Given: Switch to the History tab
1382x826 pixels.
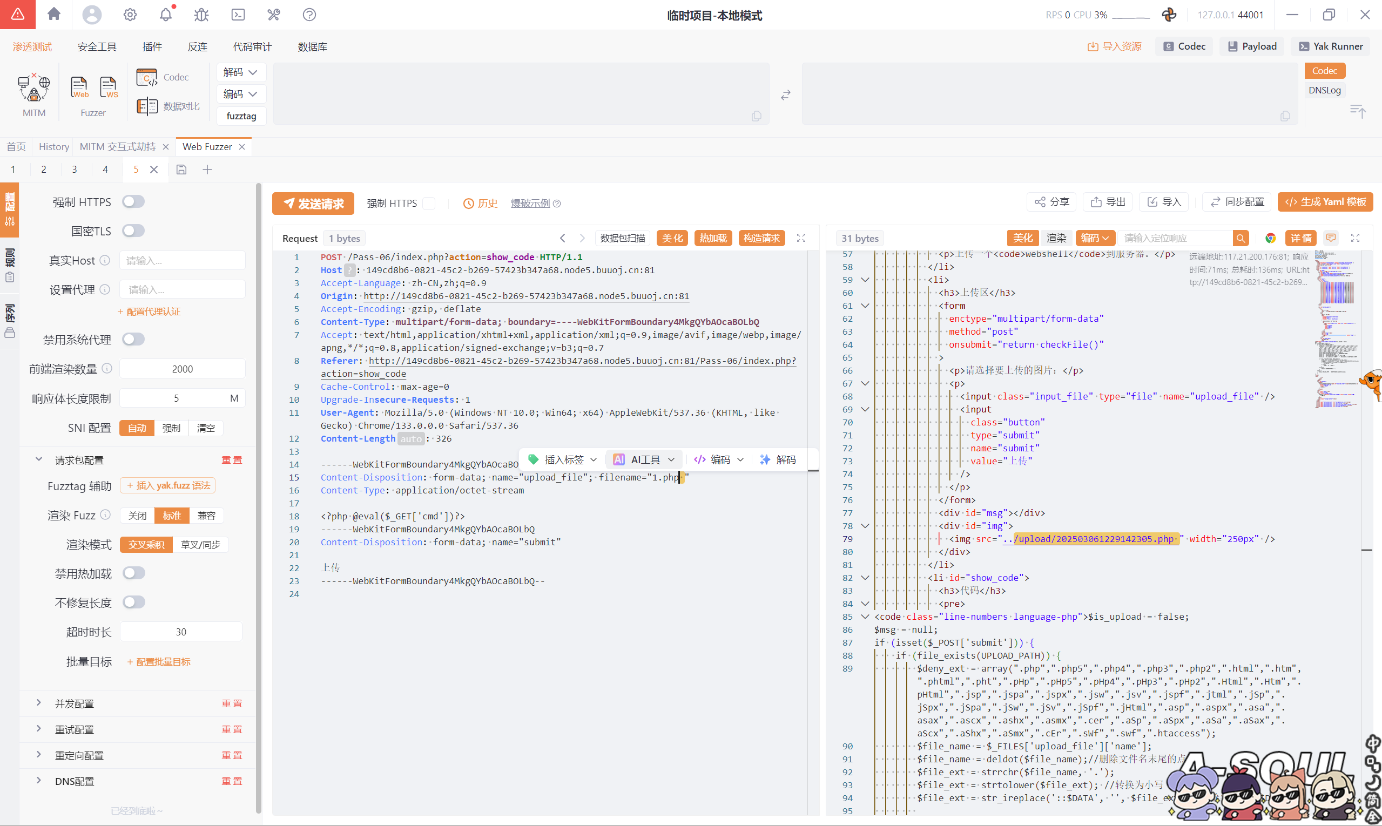Looking at the screenshot, I should click(x=54, y=146).
